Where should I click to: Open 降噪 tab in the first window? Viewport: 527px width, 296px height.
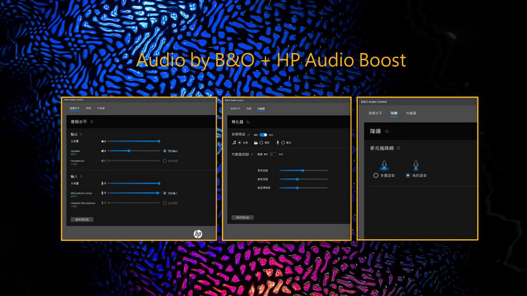click(x=88, y=108)
